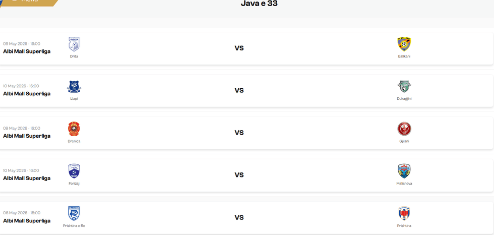
Task: Open the Drenica club crest
Action: point(74,129)
